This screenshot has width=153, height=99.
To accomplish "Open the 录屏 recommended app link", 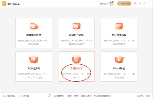I will (70, 96).
